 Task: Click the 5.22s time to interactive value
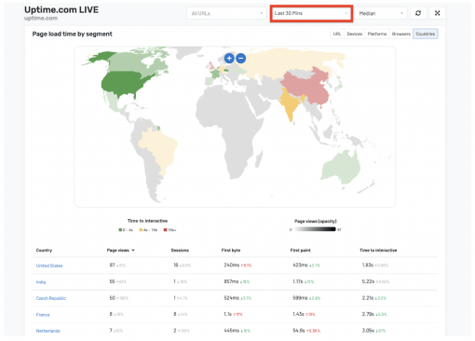[x=368, y=281]
